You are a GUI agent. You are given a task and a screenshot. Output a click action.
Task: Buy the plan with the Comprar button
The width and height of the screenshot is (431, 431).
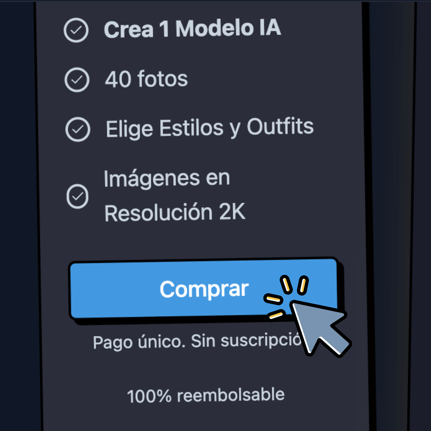[204, 289]
